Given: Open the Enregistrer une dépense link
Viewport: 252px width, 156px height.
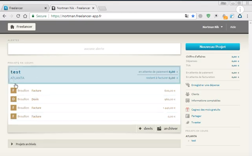Looking at the screenshot, I should 205,85.
